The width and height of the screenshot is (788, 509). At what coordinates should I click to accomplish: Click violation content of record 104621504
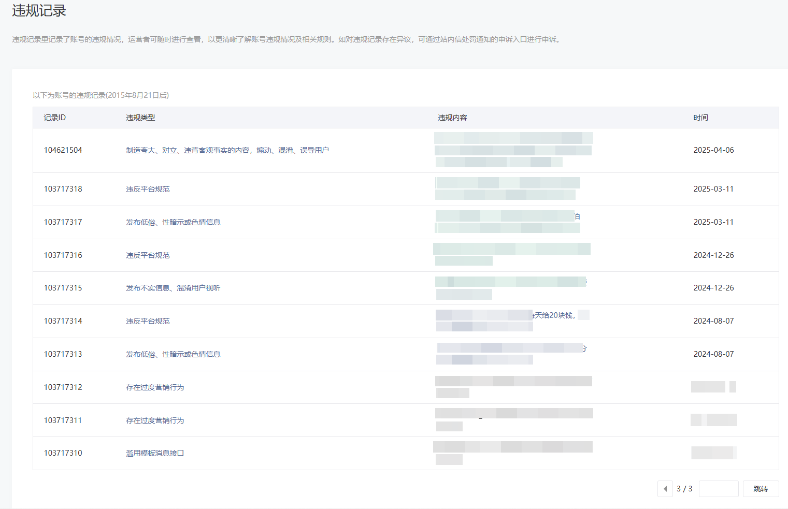(513, 150)
